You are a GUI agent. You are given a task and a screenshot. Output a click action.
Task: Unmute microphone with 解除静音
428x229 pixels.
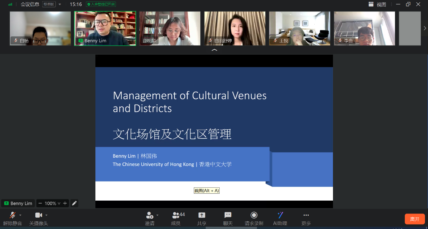tap(13, 215)
